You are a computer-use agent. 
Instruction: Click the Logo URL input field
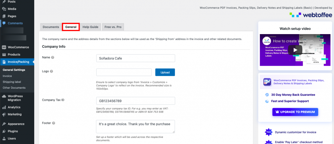(x=124, y=72)
